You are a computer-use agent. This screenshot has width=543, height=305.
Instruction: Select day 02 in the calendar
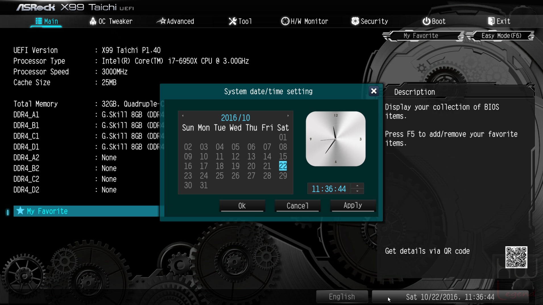click(188, 147)
